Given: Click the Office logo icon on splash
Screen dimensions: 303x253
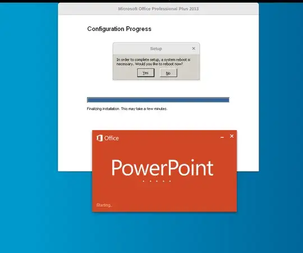Looking at the screenshot, I should 99,138.
